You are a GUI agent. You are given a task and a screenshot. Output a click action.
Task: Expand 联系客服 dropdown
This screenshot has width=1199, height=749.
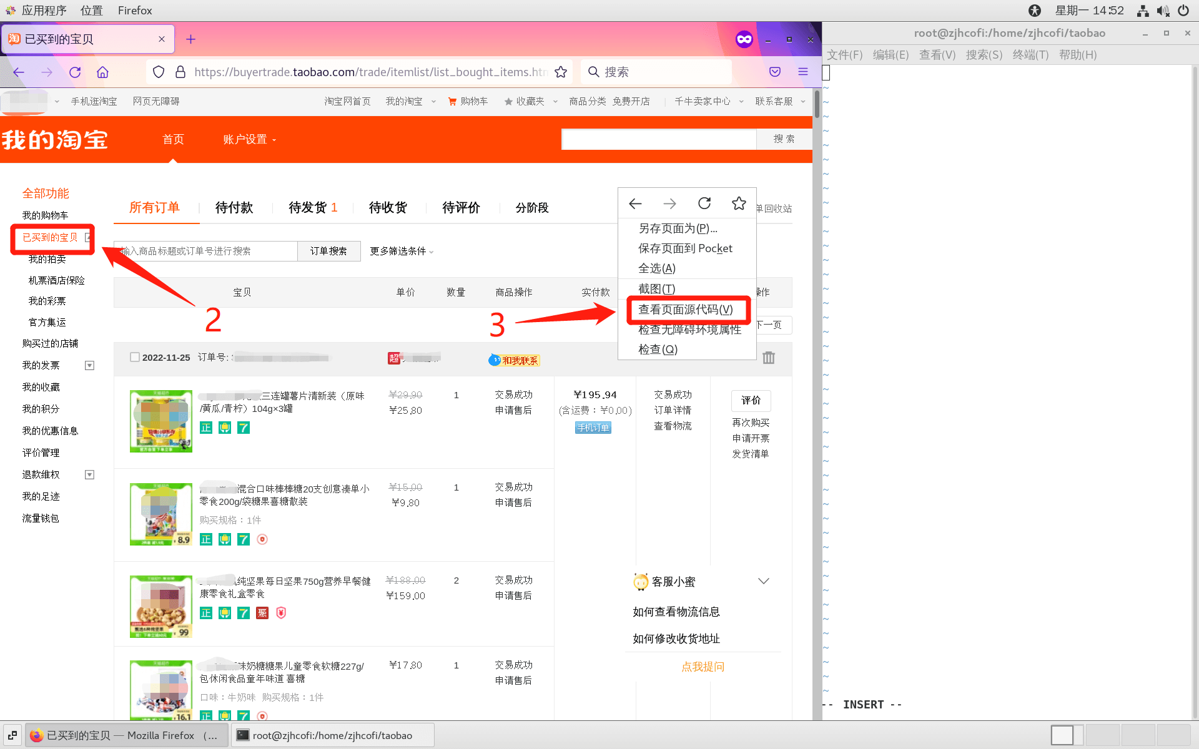[803, 101]
